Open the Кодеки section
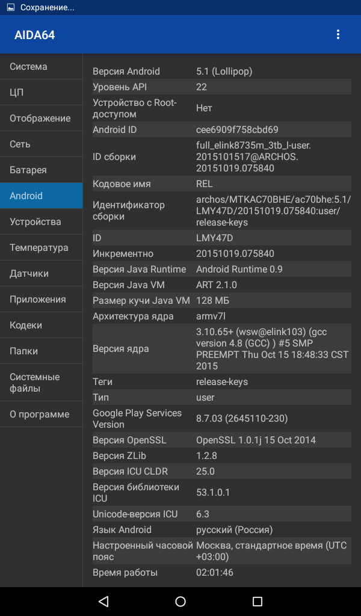361x616 pixels. [42, 325]
